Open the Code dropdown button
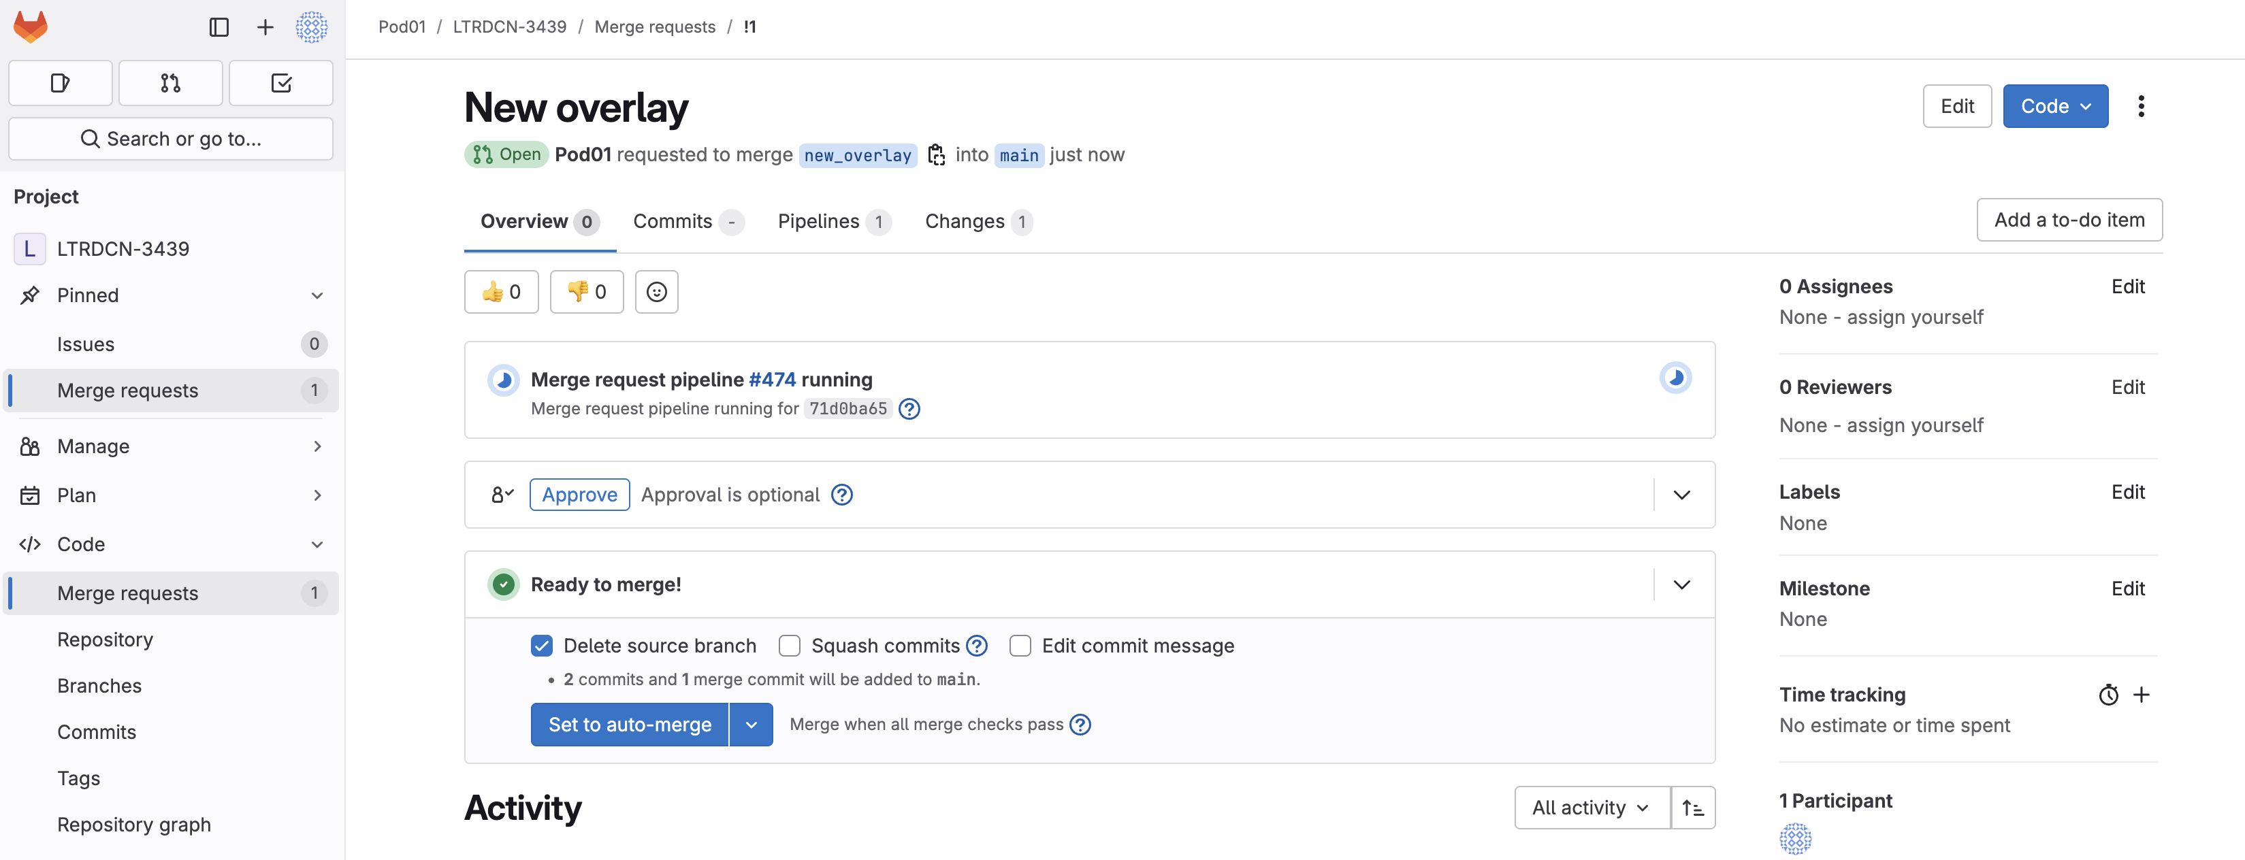The height and width of the screenshot is (860, 2245). (x=2054, y=106)
